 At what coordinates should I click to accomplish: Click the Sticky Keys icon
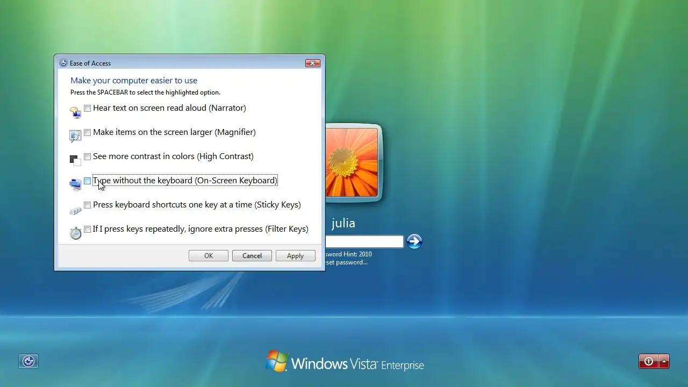tap(75, 210)
